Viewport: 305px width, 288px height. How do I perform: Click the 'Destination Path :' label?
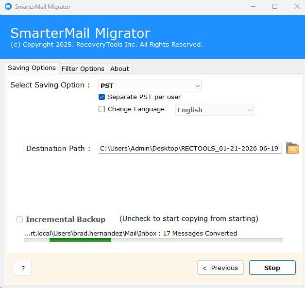(58, 149)
